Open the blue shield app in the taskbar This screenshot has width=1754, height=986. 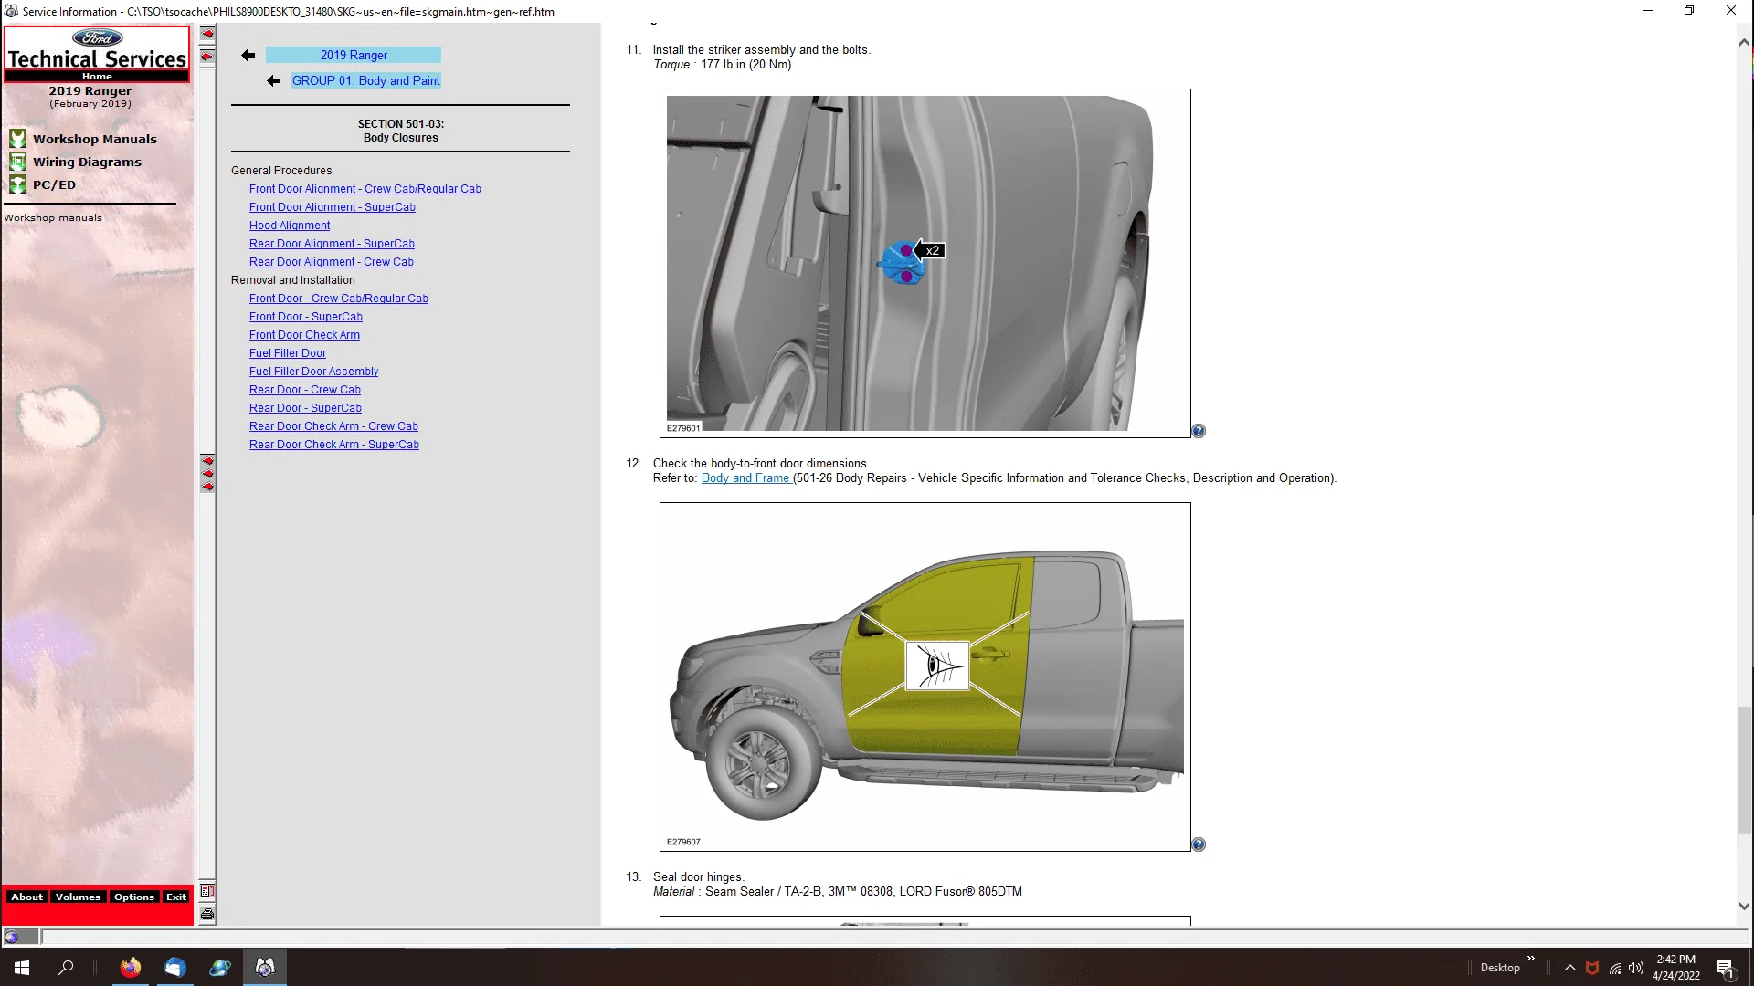point(175,968)
